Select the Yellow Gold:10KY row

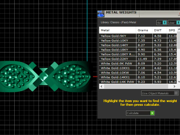click(x=138, y=40)
